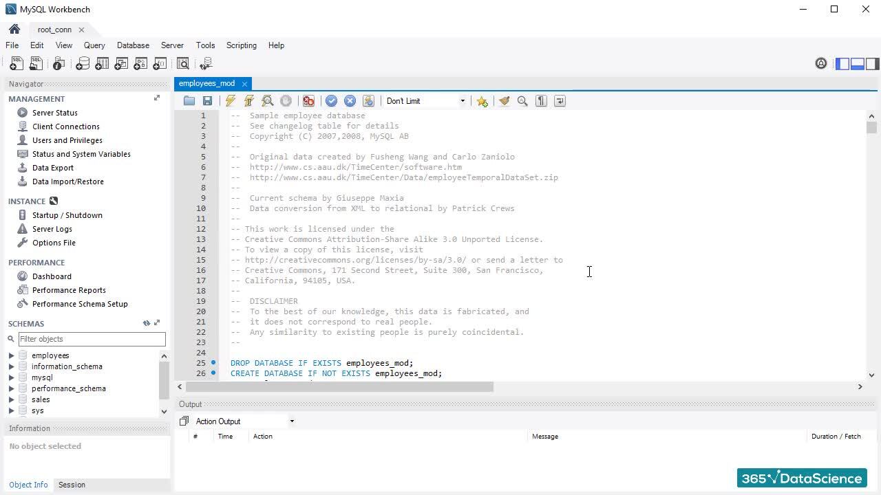Switch to the Session tab
The height and width of the screenshot is (495, 881).
(x=72, y=485)
